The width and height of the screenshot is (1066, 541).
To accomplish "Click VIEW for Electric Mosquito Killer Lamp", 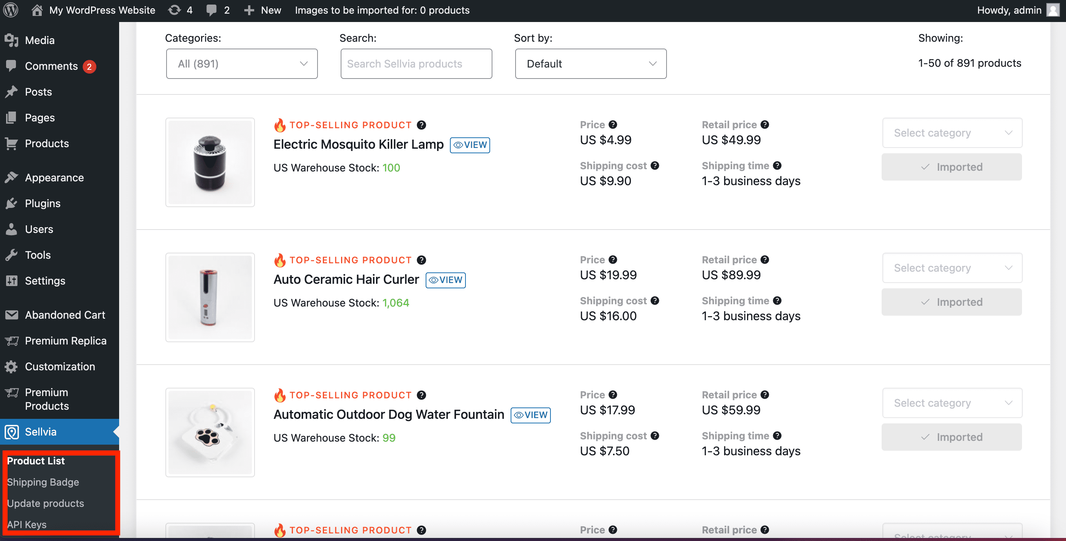I will point(470,145).
